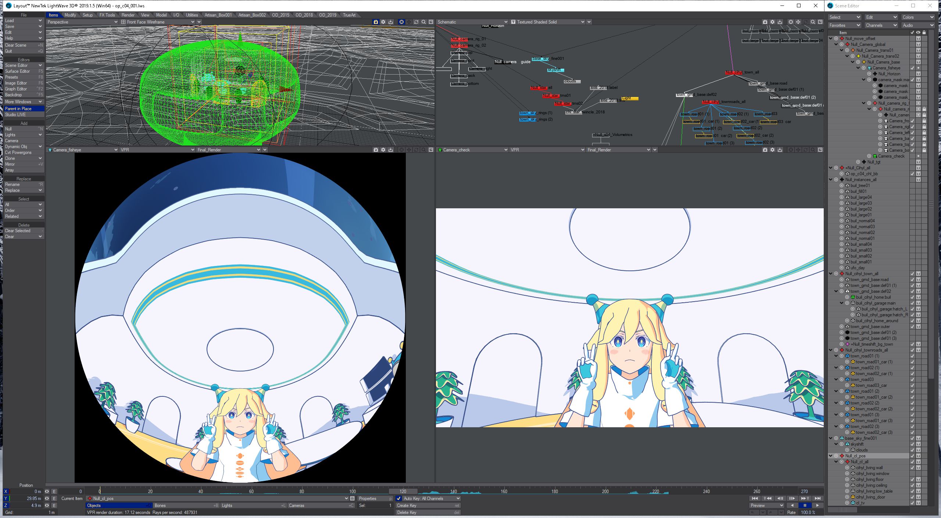Toggle VPR camera icon in Camera_check viewport
The image size is (941, 518).
[765, 150]
